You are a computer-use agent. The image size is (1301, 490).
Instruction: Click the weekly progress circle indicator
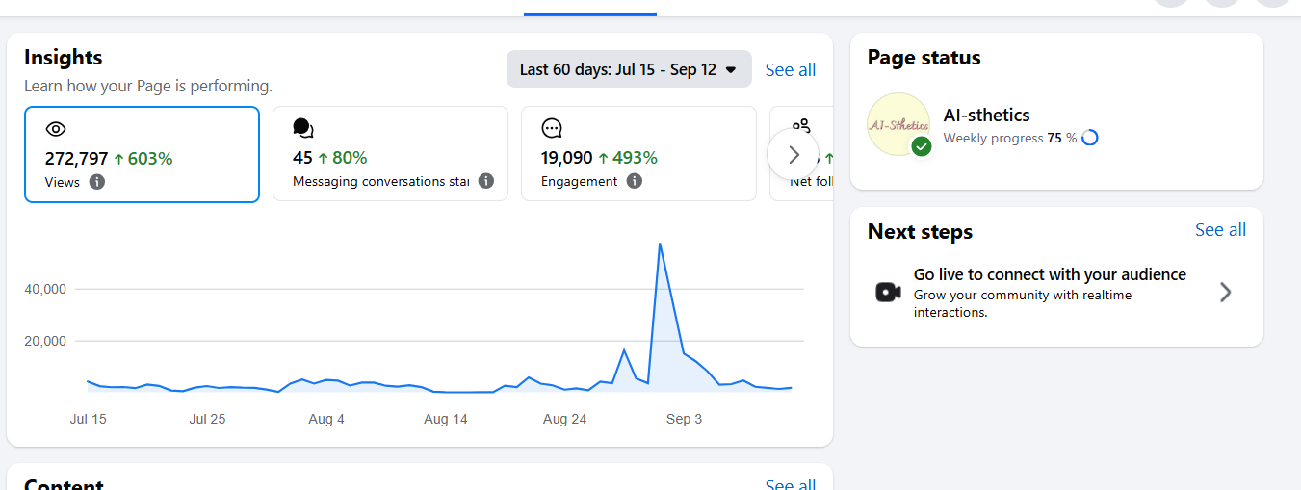pyautogui.click(x=1090, y=138)
